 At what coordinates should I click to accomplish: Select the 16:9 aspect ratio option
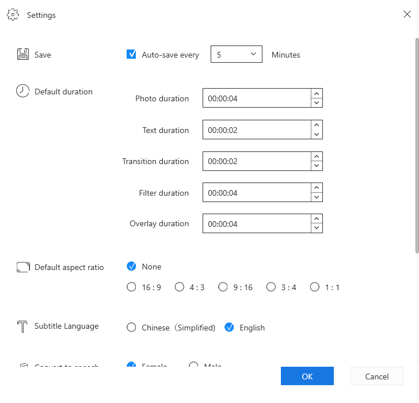pos(131,287)
